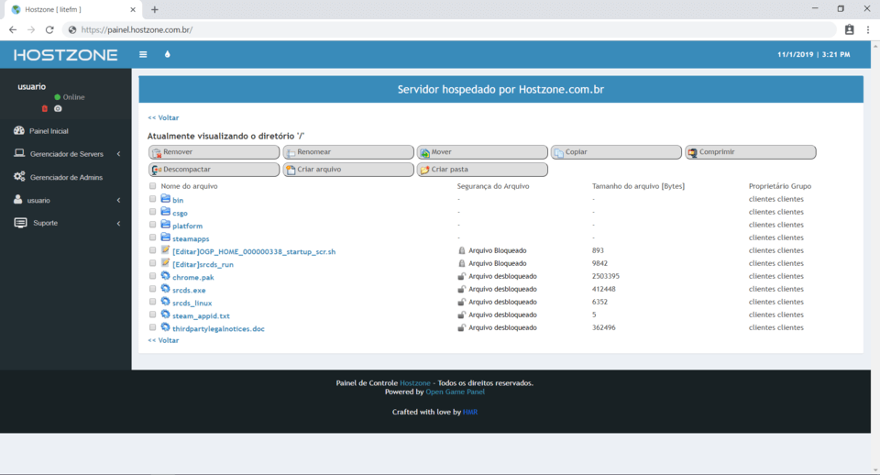The height and width of the screenshot is (475, 880).
Task: Click the download icon for srcds.exe
Action: [166, 289]
